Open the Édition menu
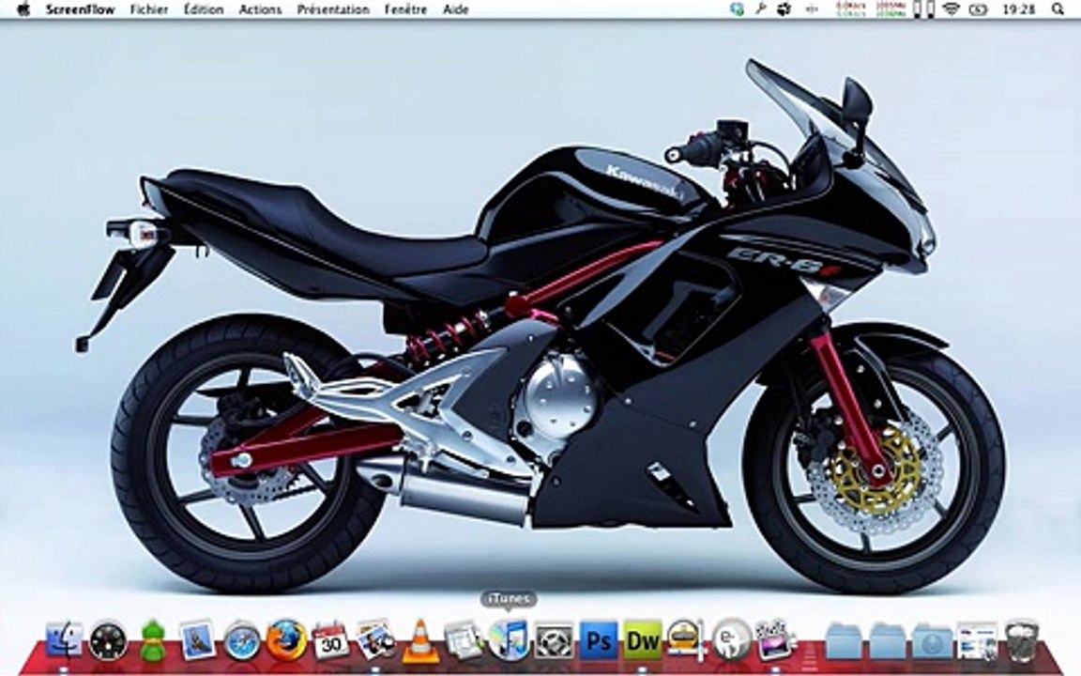This screenshot has height=676, width=1081. point(204,9)
